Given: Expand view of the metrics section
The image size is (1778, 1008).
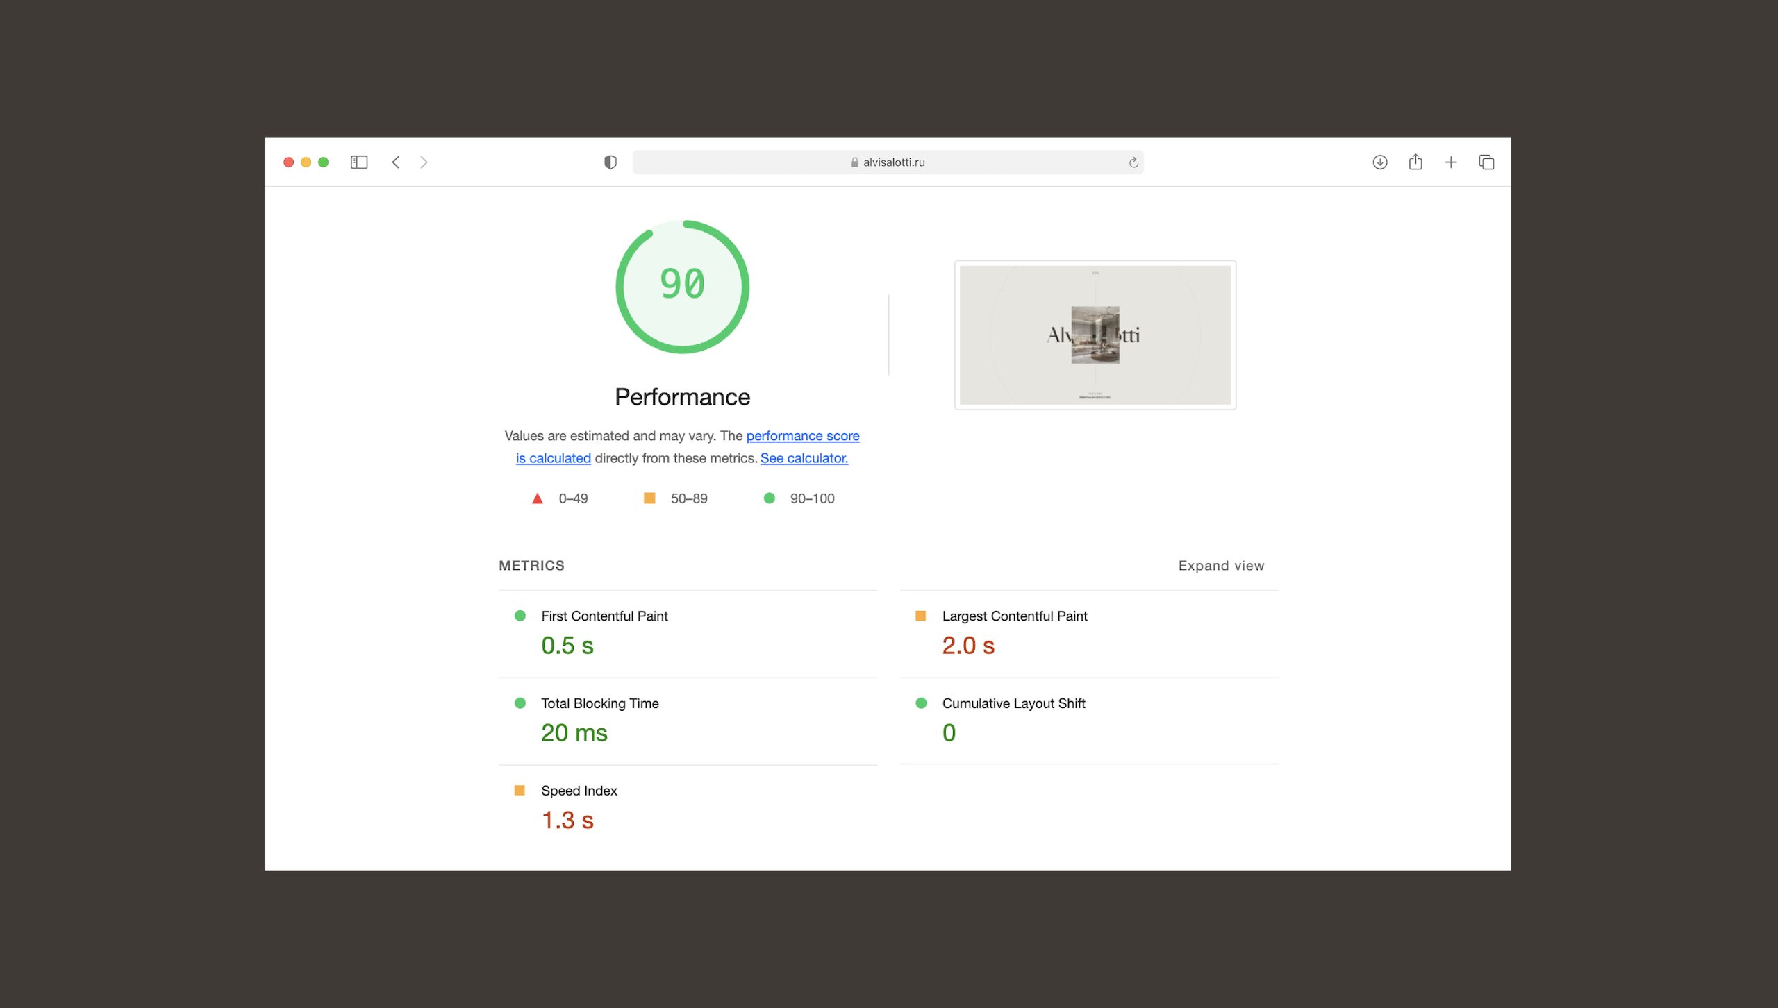Looking at the screenshot, I should pyautogui.click(x=1220, y=566).
